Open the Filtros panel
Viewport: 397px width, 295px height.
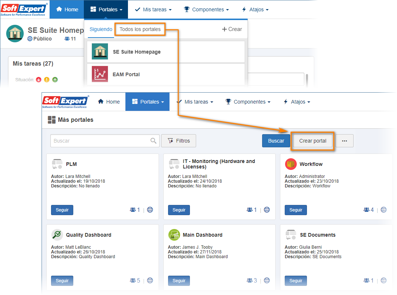tap(179, 141)
